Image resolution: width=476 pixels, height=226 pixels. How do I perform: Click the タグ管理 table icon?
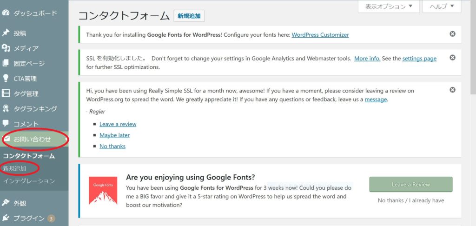(x=6, y=93)
